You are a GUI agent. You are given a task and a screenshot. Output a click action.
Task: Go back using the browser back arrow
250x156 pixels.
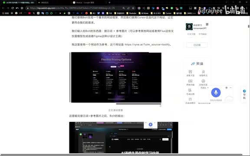pyautogui.click(x=3, y=8)
